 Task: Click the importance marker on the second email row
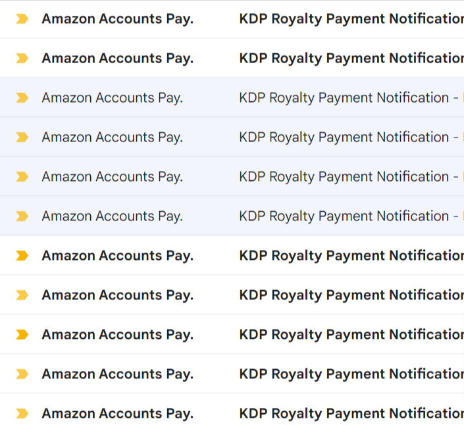22,59
